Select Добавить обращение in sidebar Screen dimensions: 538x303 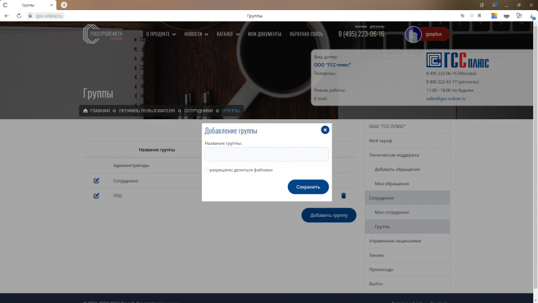(x=408, y=170)
